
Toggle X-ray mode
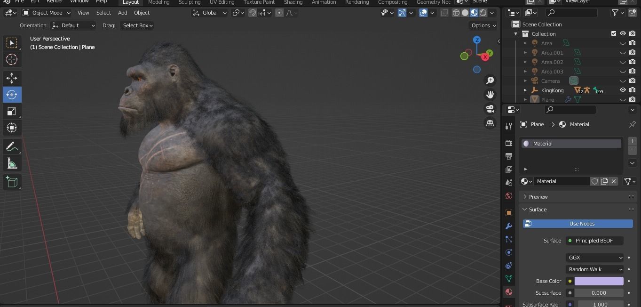pos(444,13)
